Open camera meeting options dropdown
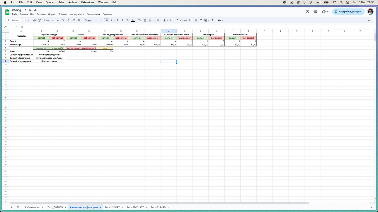 coord(328,12)
